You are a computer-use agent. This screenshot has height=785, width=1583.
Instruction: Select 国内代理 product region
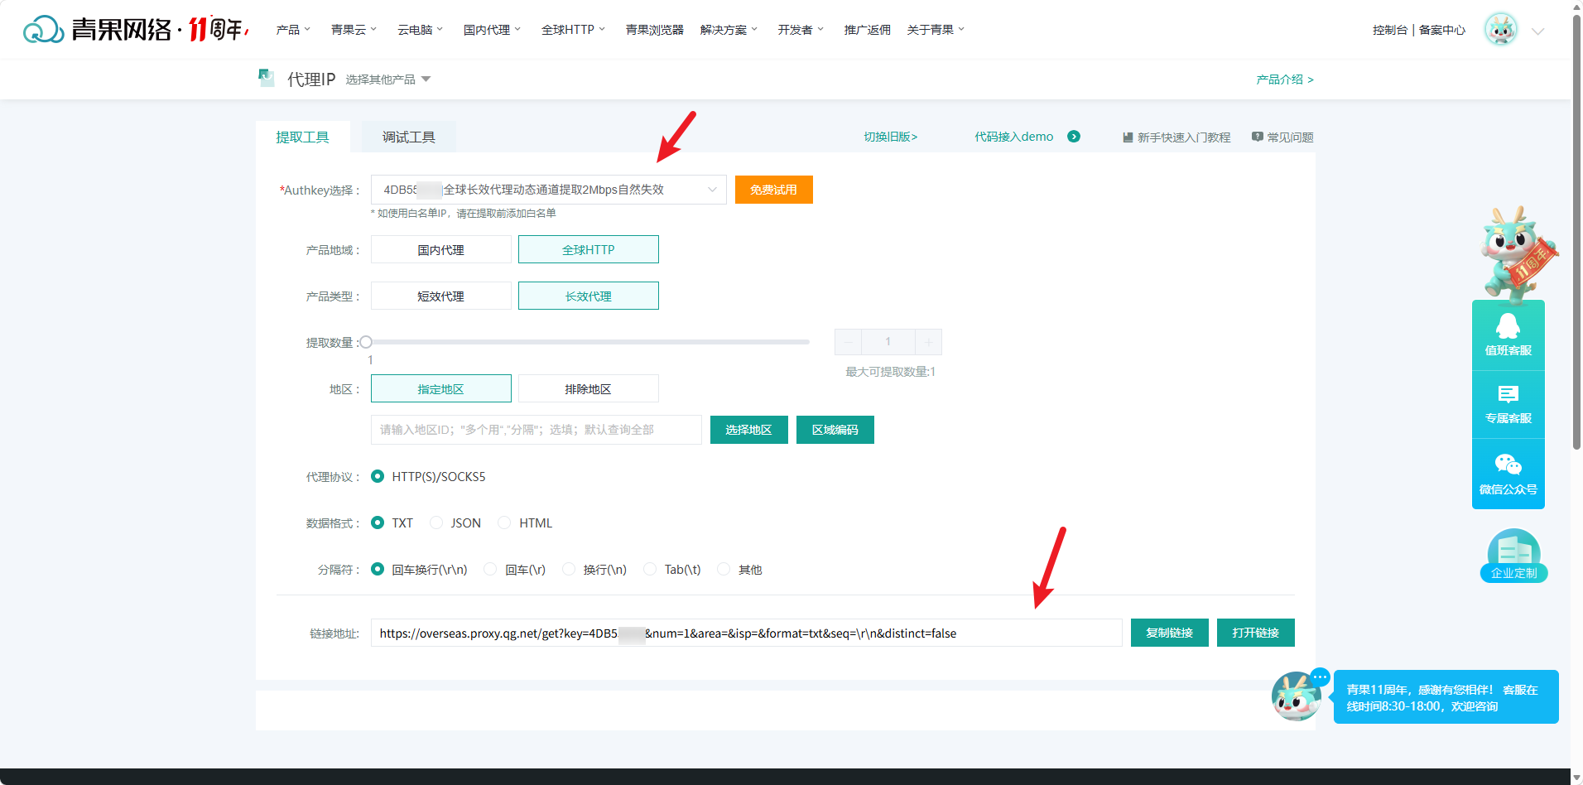[x=441, y=249]
